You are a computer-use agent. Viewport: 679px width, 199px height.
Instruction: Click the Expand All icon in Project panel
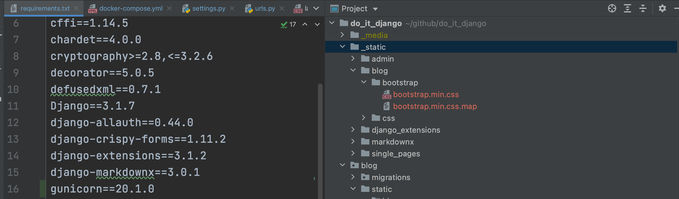point(627,8)
